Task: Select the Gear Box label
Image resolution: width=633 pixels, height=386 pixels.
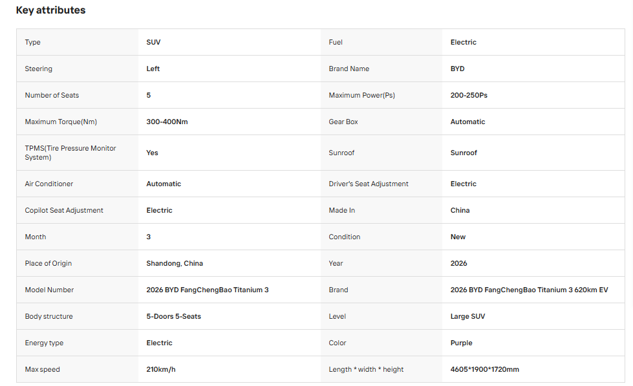Action: click(x=343, y=122)
